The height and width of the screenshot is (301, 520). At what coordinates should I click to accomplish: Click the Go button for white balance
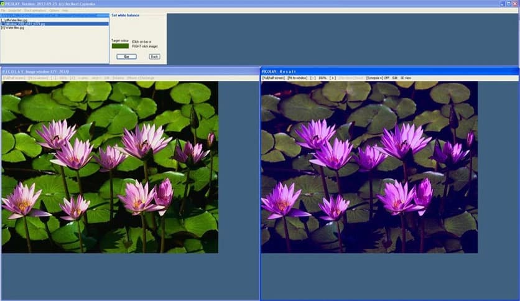click(x=126, y=57)
